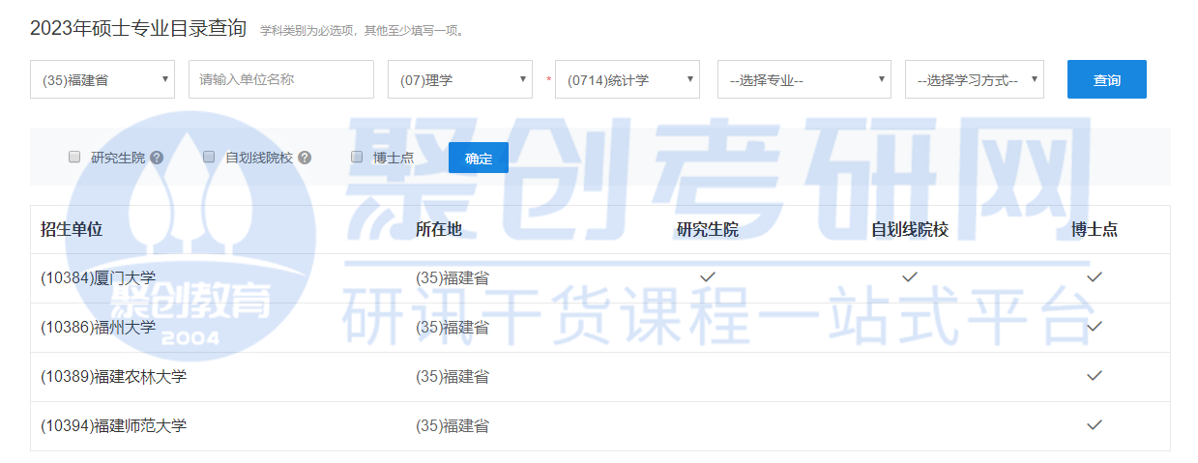This screenshot has height=463, width=1198.
Task: Click the 所在地 column header
Action: point(439,229)
